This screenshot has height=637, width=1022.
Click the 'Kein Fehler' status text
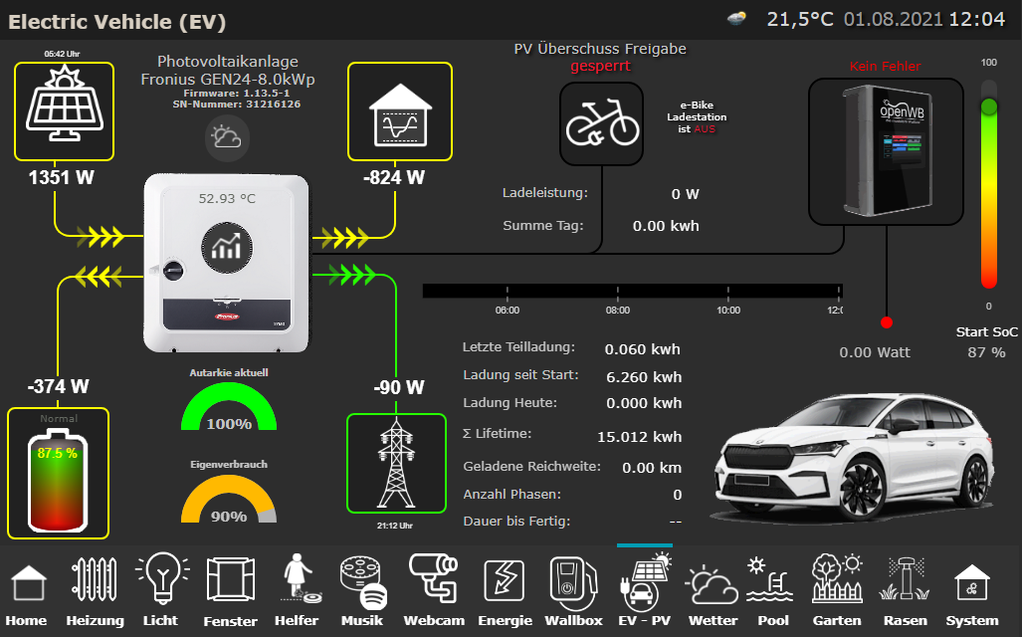(885, 66)
